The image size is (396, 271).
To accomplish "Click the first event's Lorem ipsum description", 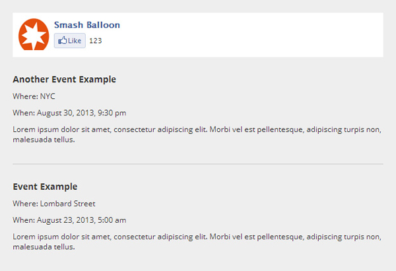I will [x=197, y=130].
